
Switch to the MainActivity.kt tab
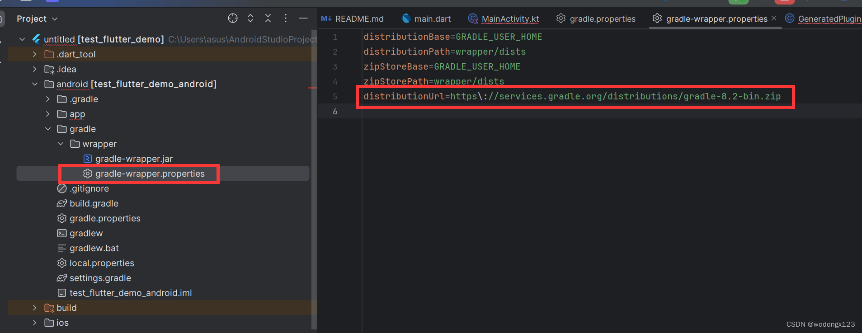point(504,19)
